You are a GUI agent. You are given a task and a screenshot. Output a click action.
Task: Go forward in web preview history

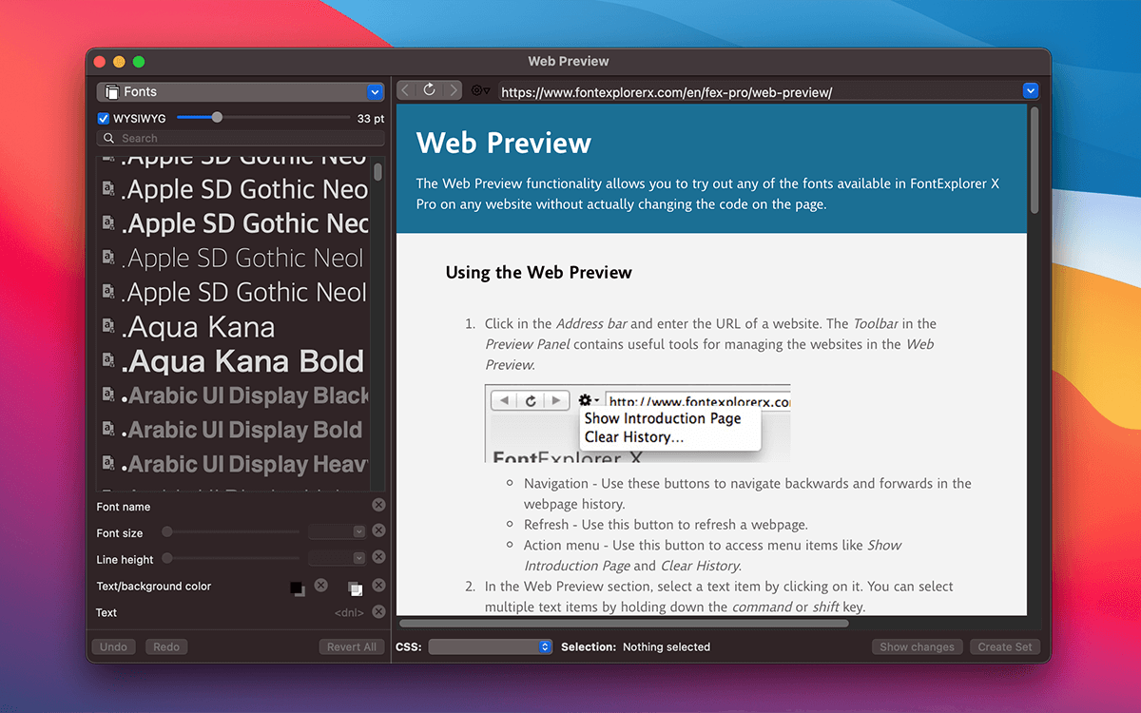click(x=453, y=90)
